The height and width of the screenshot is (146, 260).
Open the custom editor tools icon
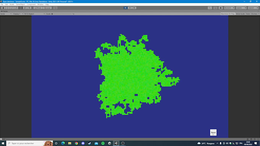29,8
